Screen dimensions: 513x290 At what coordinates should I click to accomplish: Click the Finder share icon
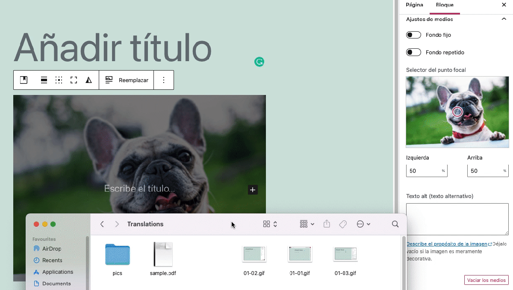coord(327,224)
